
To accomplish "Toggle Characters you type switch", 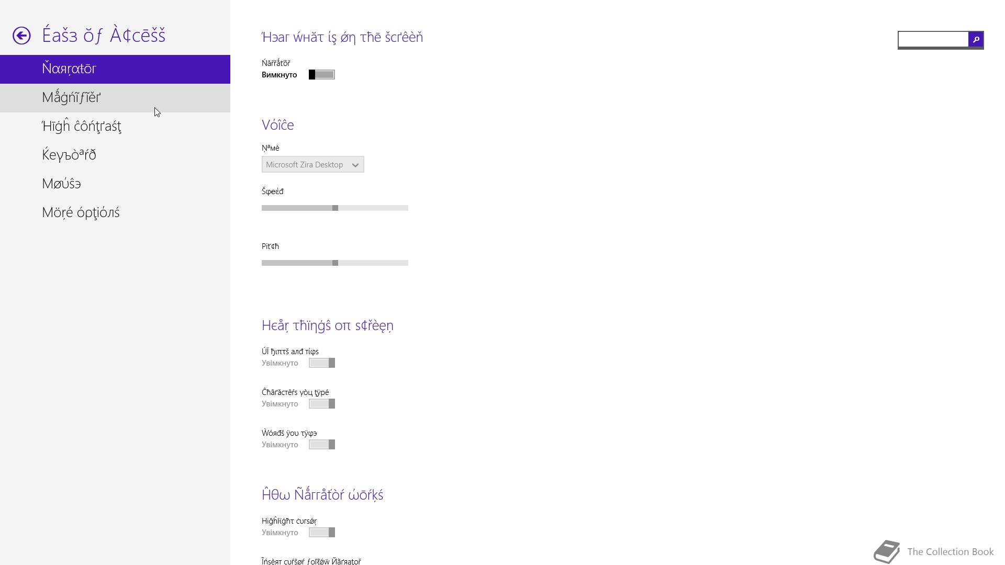I will (322, 404).
